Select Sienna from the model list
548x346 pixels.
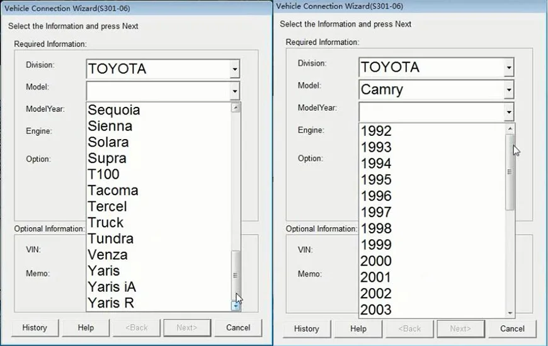tap(159, 126)
